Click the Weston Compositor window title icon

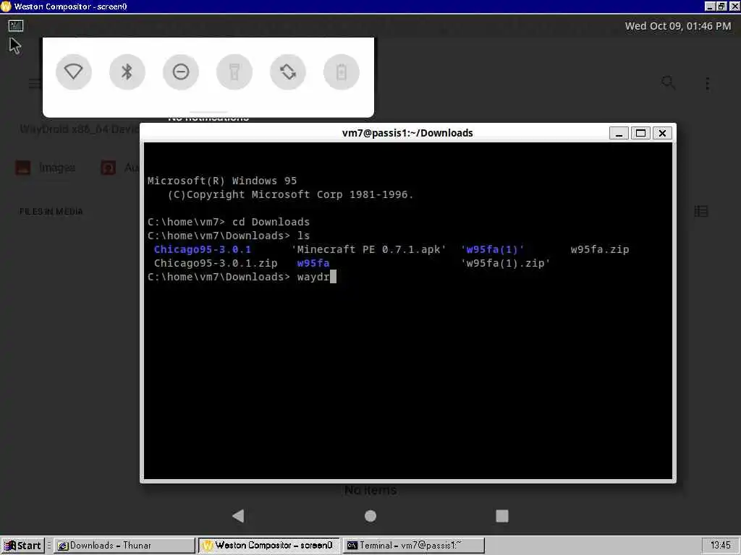[6, 6]
